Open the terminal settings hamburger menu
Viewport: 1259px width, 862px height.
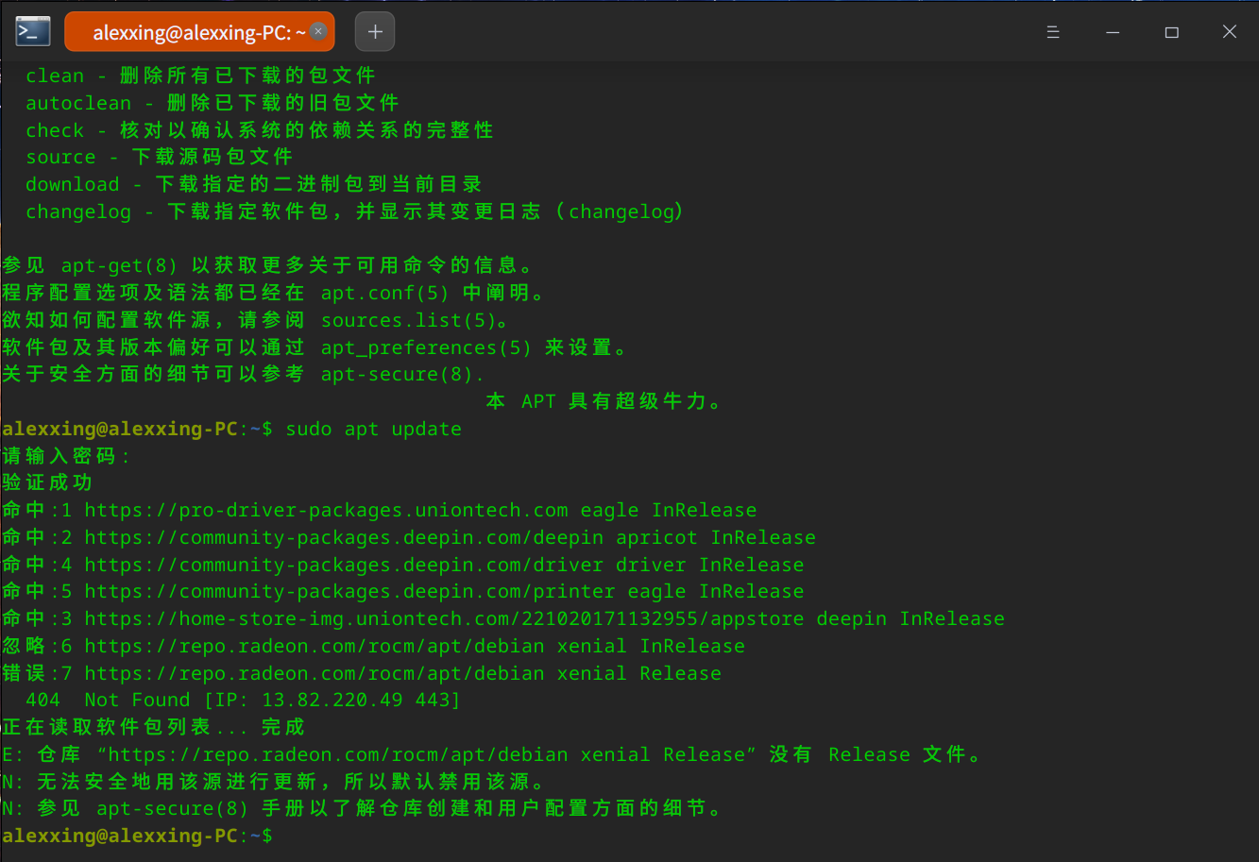coord(1053,30)
